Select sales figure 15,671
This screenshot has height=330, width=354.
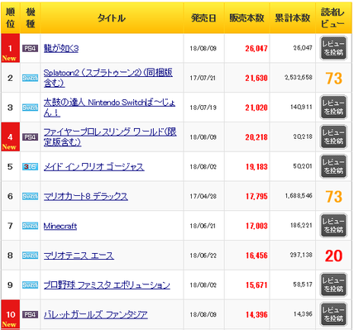point(256,285)
